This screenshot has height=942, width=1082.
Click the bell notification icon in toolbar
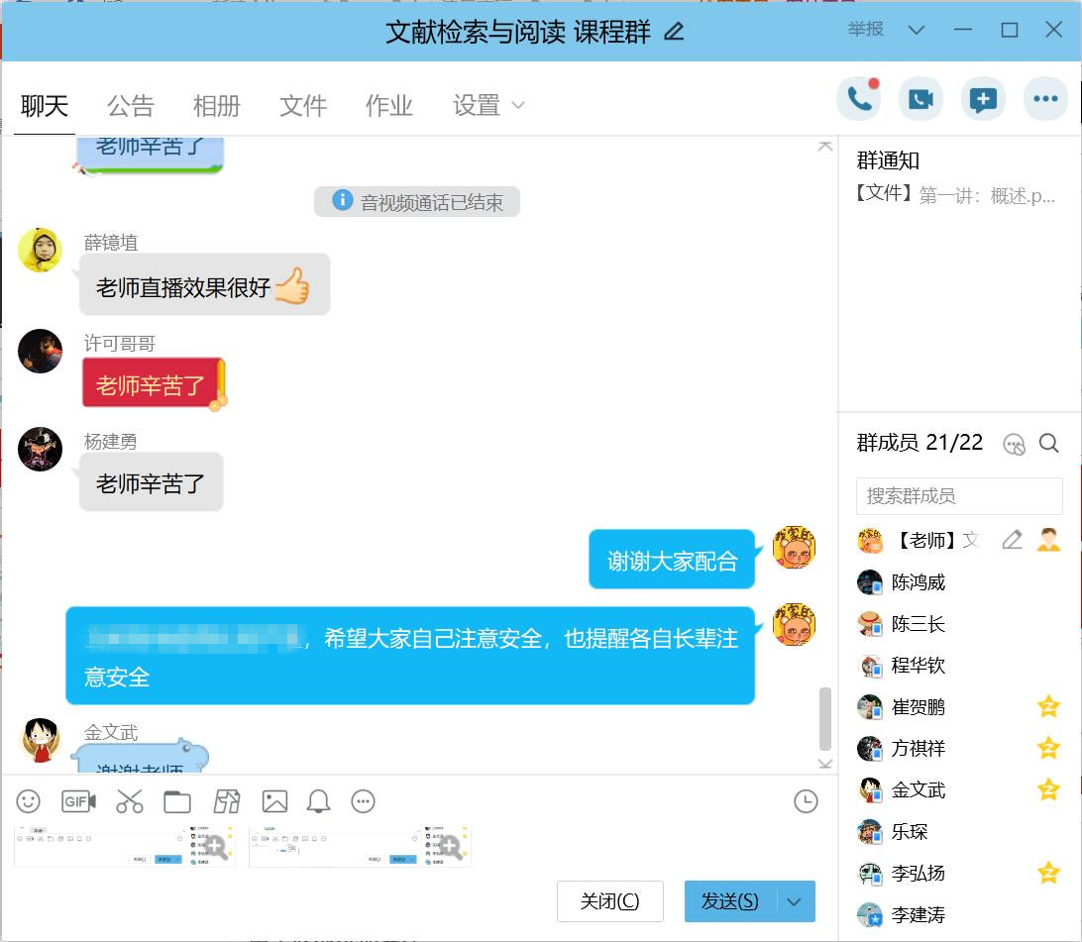318,801
